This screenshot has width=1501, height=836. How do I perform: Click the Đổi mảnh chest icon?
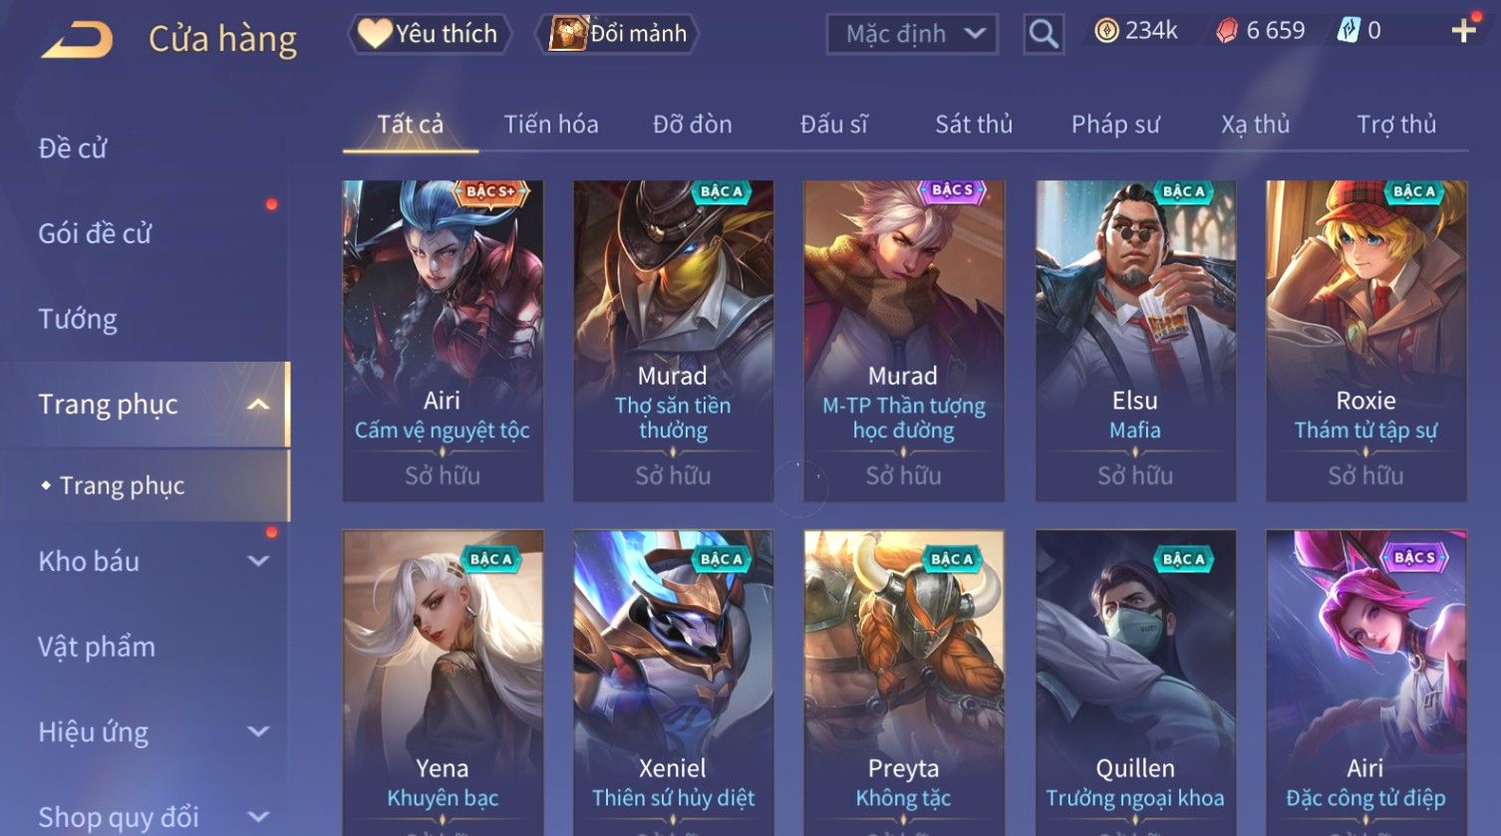[x=568, y=34]
